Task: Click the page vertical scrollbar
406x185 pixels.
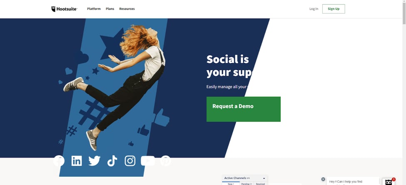Action: point(404,92)
